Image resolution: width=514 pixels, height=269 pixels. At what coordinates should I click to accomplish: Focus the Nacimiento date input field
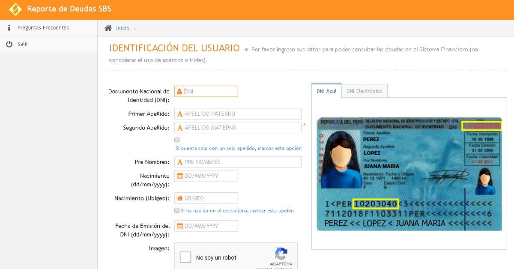click(206, 176)
